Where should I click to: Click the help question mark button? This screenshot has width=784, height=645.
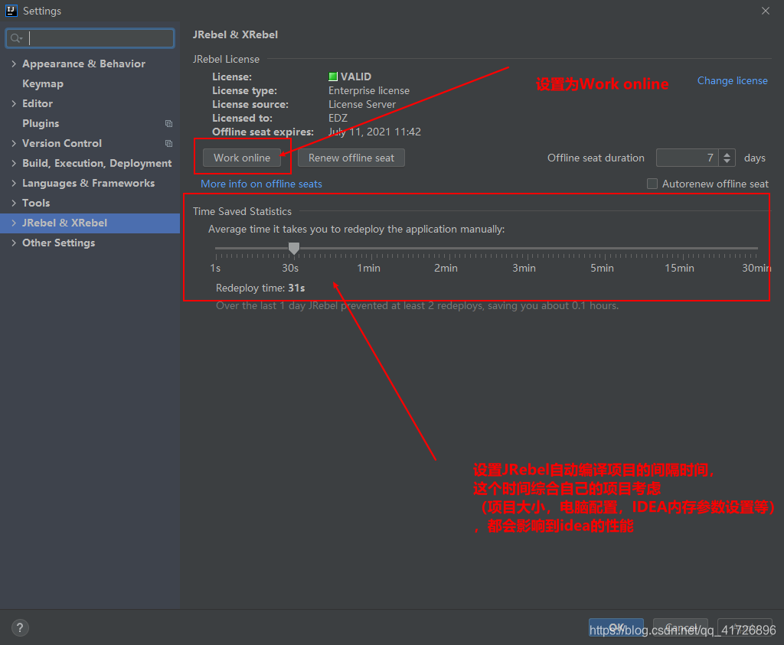click(x=20, y=627)
